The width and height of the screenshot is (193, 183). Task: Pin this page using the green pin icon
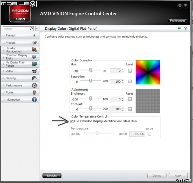pos(179,28)
